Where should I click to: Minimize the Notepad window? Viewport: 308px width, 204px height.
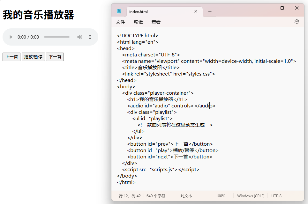268,8
